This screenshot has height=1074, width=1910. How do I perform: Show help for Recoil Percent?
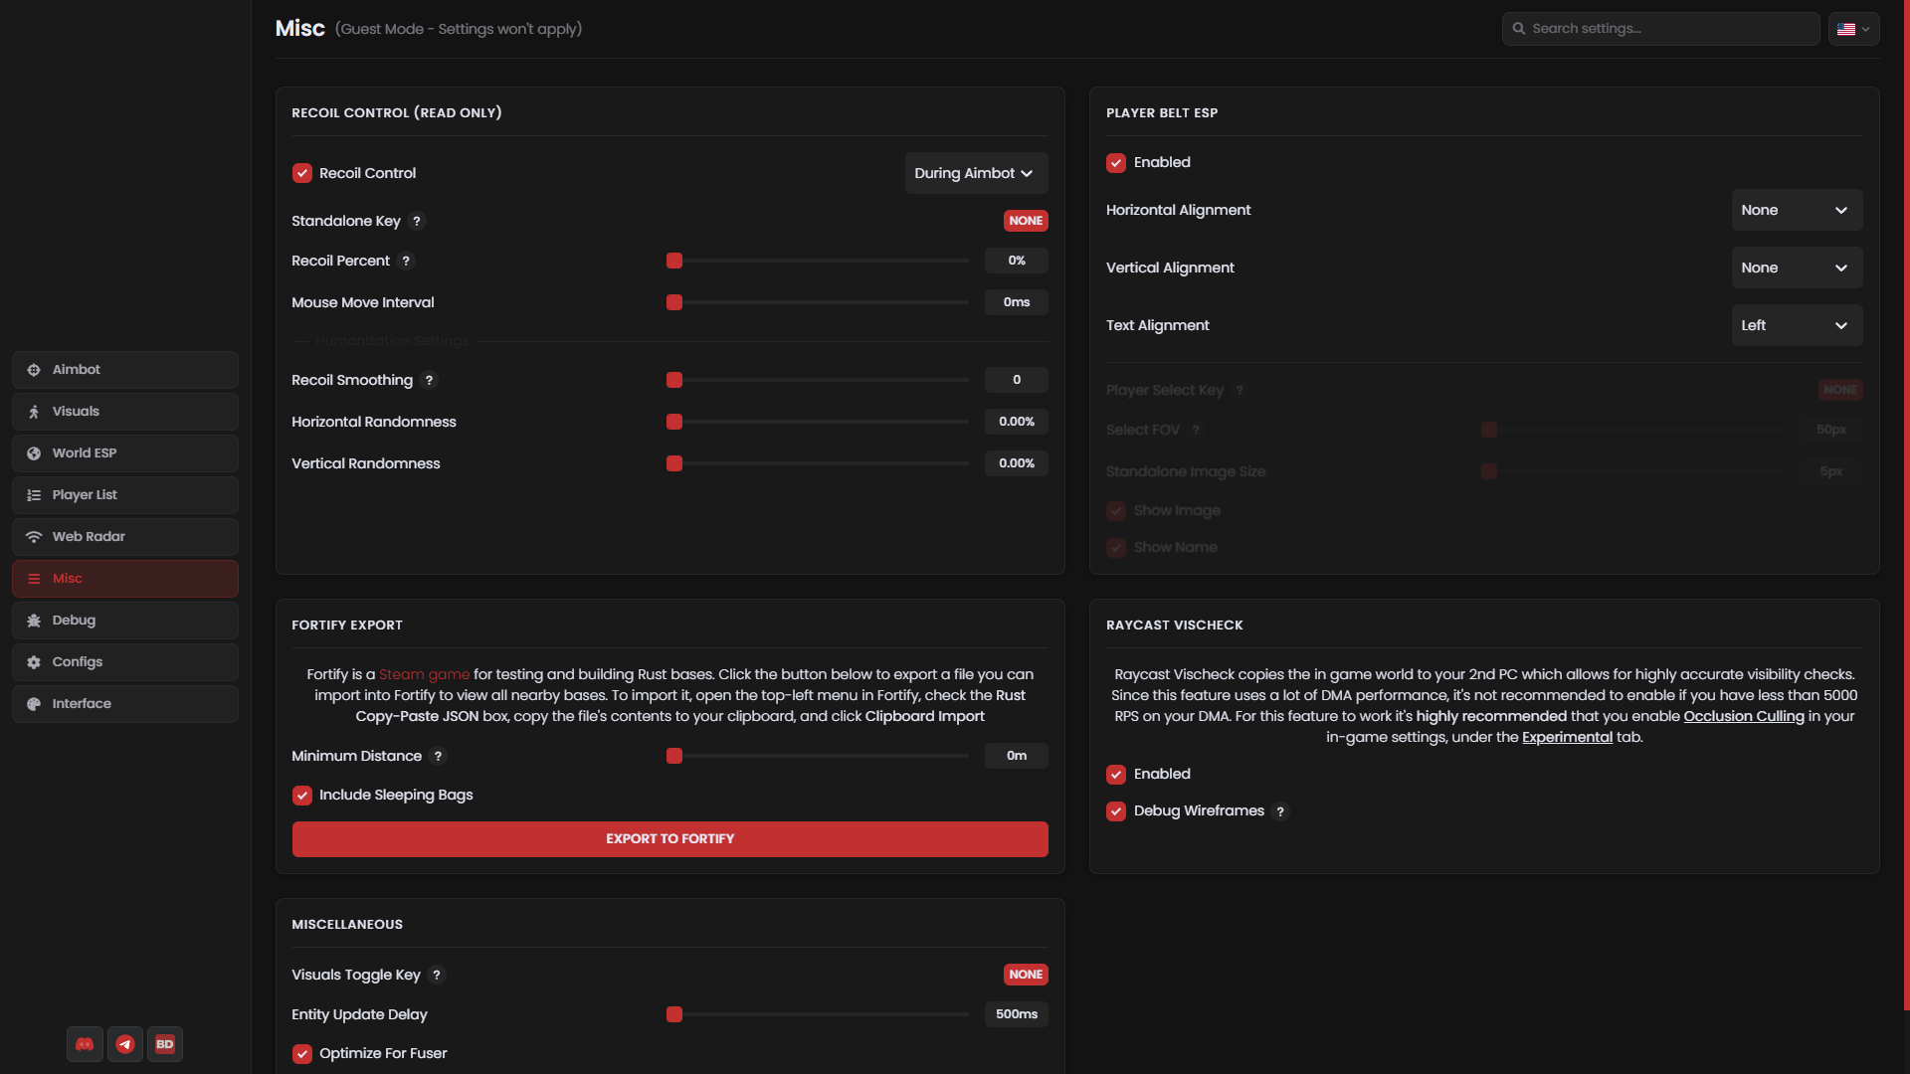click(406, 261)
